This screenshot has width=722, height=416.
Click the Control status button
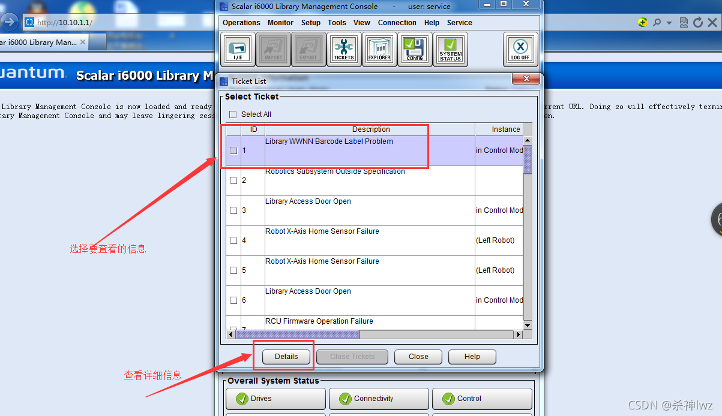click(482, 399)
